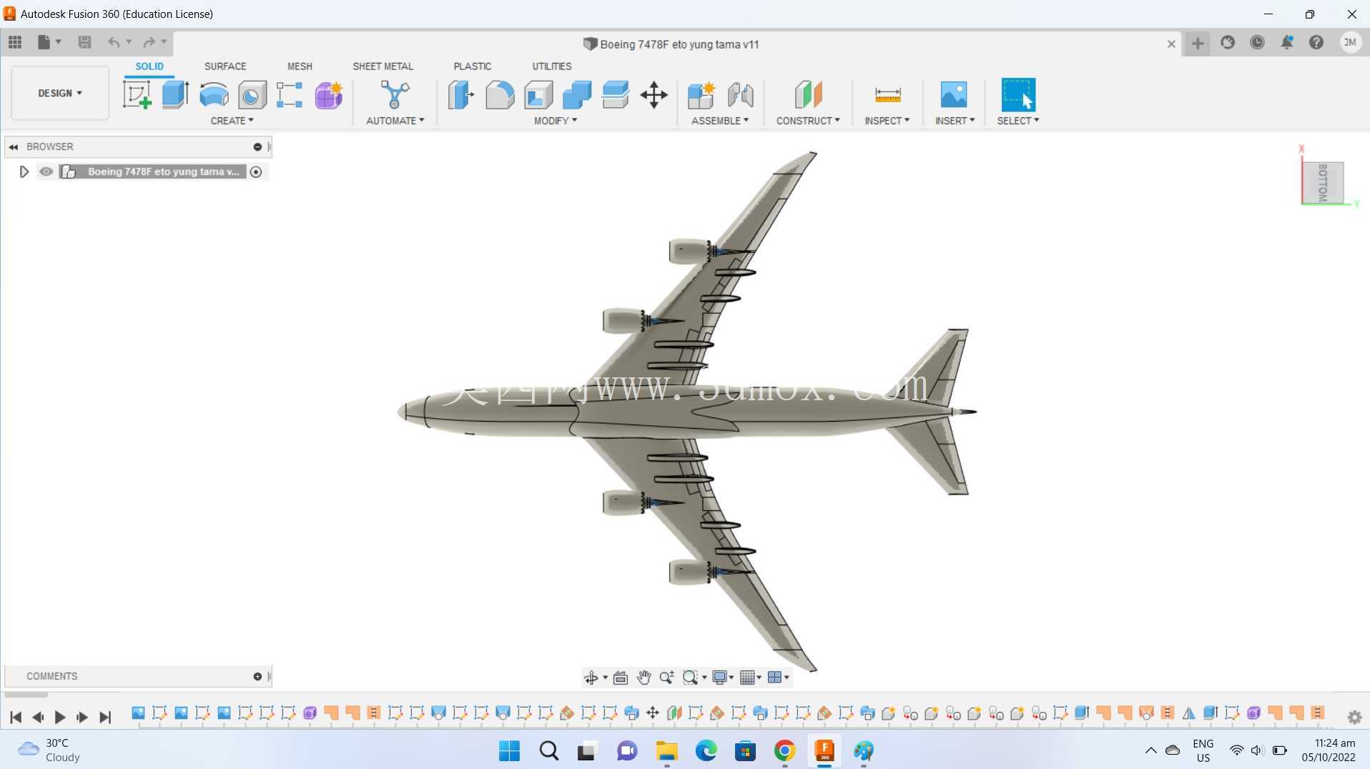Select the Hole tool
Screen dimensions: 1370x769
(252, 95)
